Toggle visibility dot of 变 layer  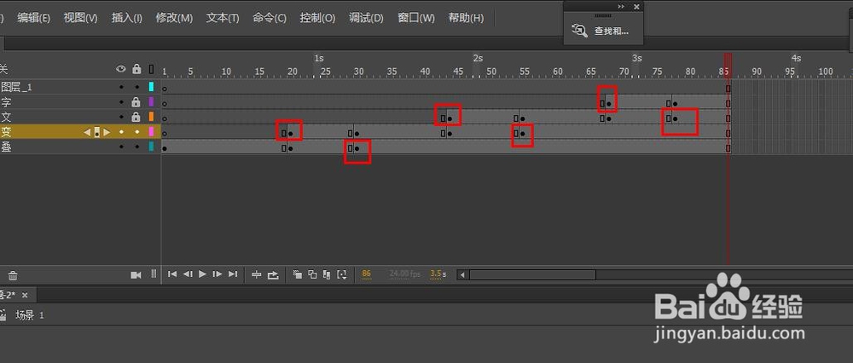[x=121, y=131]
